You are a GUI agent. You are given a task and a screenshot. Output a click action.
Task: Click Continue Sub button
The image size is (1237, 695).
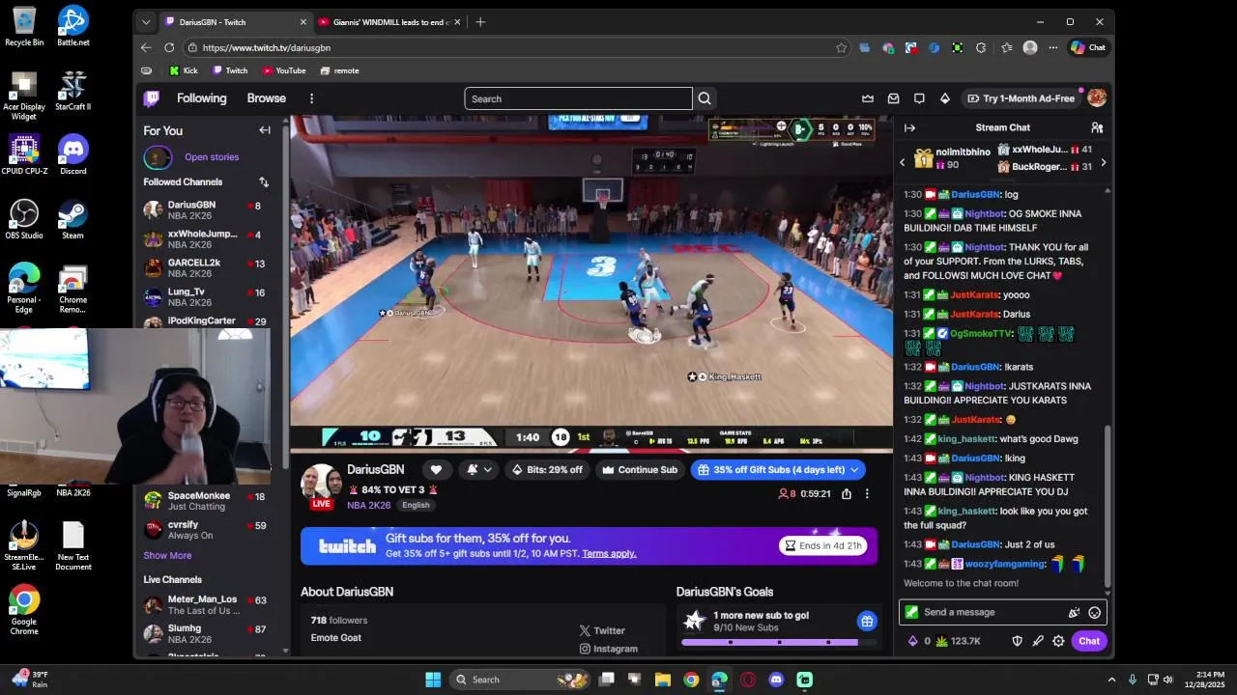[x=640, y=470]
